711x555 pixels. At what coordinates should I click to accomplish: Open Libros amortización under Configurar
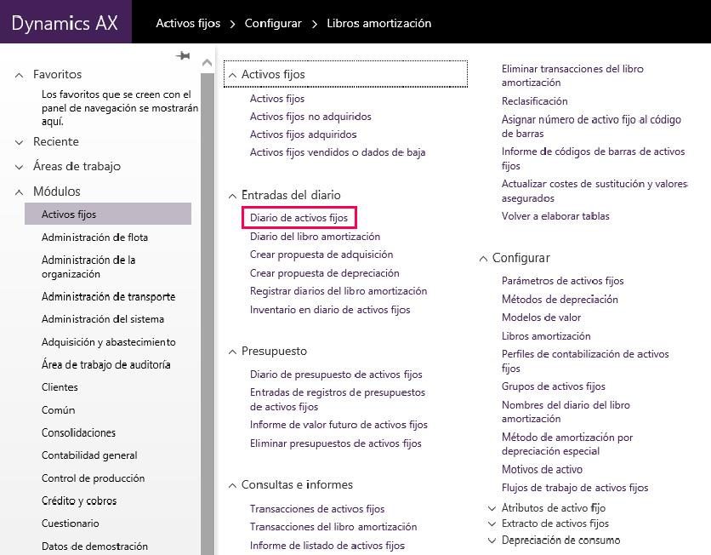(546, 336)
